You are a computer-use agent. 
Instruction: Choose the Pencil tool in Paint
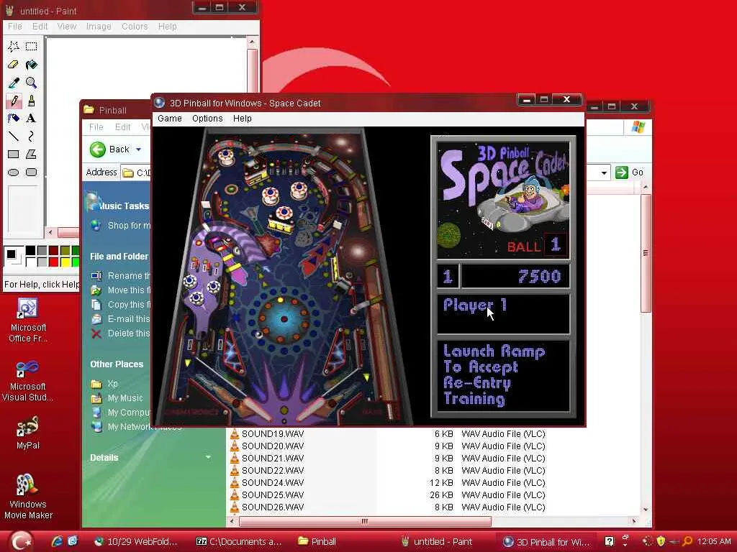pyautogui.click(x=14, y=101)
